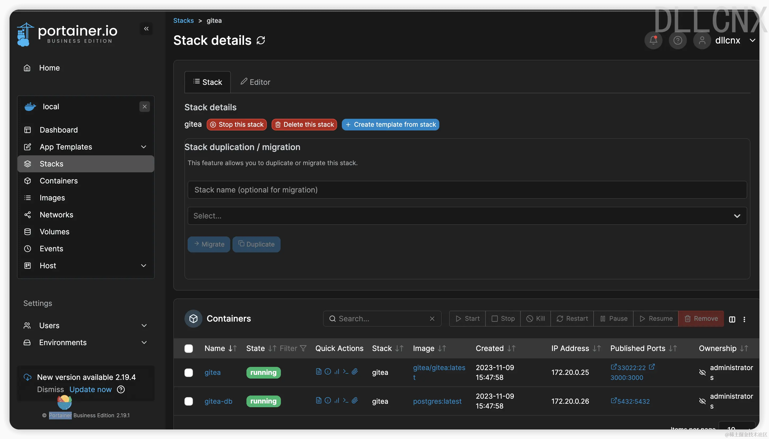Screen dimensions: 769x439
Task: Check the gitea container checkbox
Action: click(x=189, y=373)
